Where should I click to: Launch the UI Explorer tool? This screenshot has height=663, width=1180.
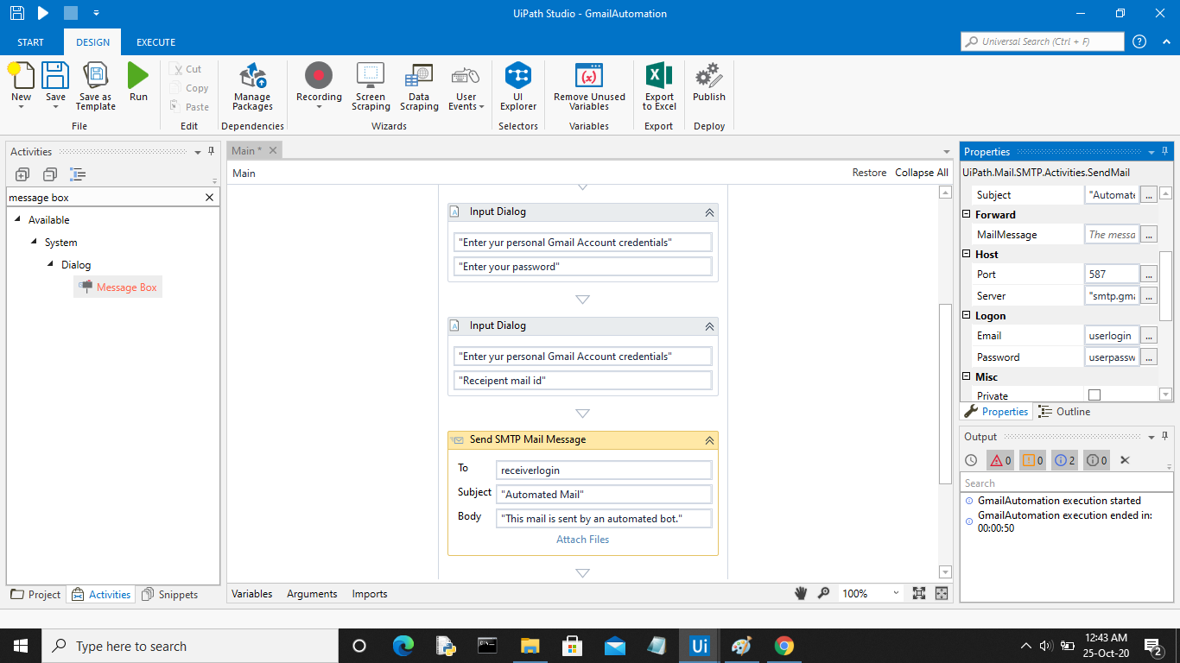tap(518, 76)
